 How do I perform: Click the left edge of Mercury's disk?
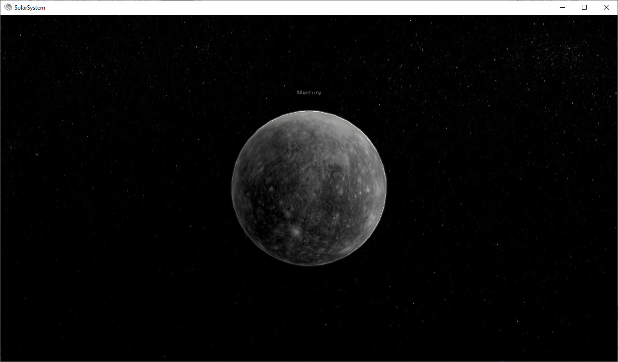[233, 188]
